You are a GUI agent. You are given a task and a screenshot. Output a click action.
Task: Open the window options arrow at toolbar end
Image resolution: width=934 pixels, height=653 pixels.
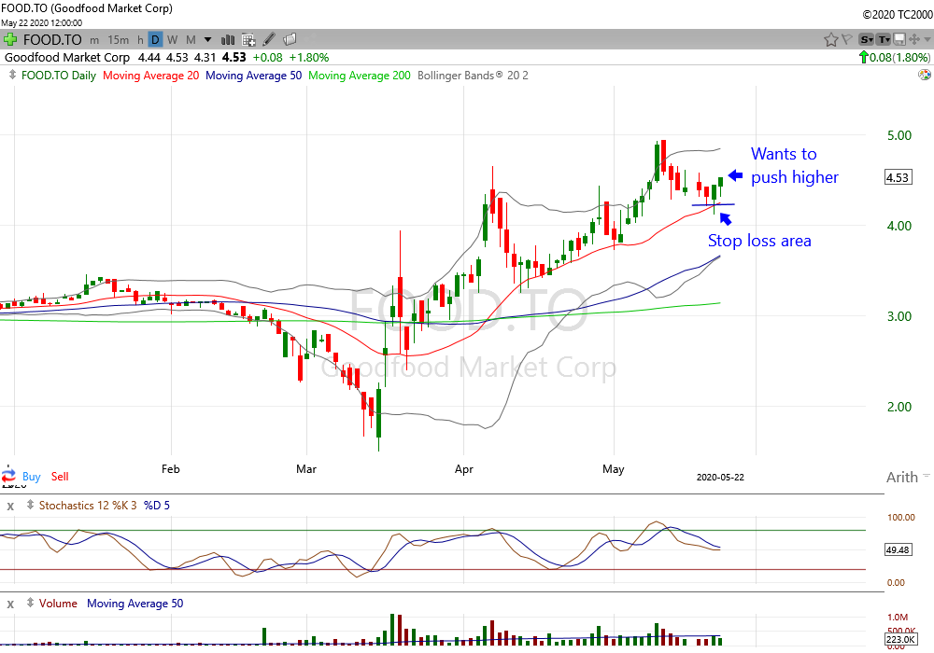pos(927,40)
